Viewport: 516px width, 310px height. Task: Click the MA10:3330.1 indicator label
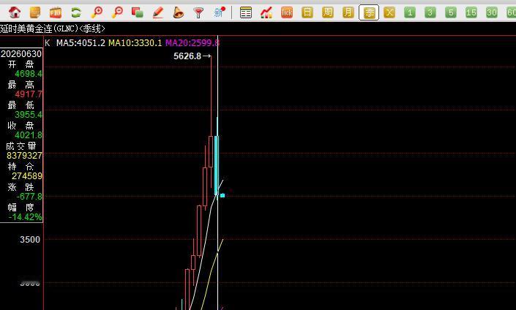pyautogui.click(x=135, y=42)
